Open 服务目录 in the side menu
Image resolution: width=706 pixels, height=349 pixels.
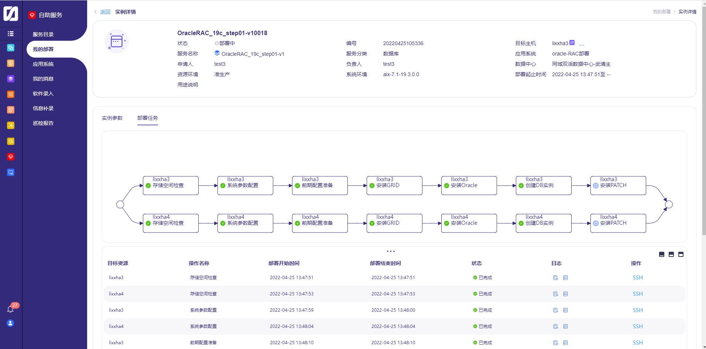[43, 34]
